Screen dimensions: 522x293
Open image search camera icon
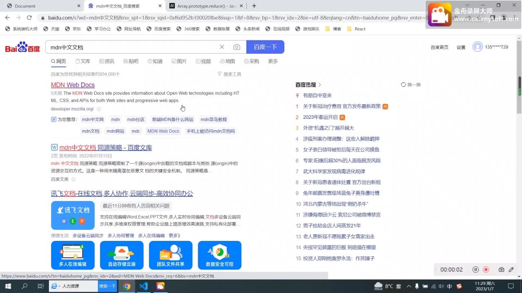(237, 47)
